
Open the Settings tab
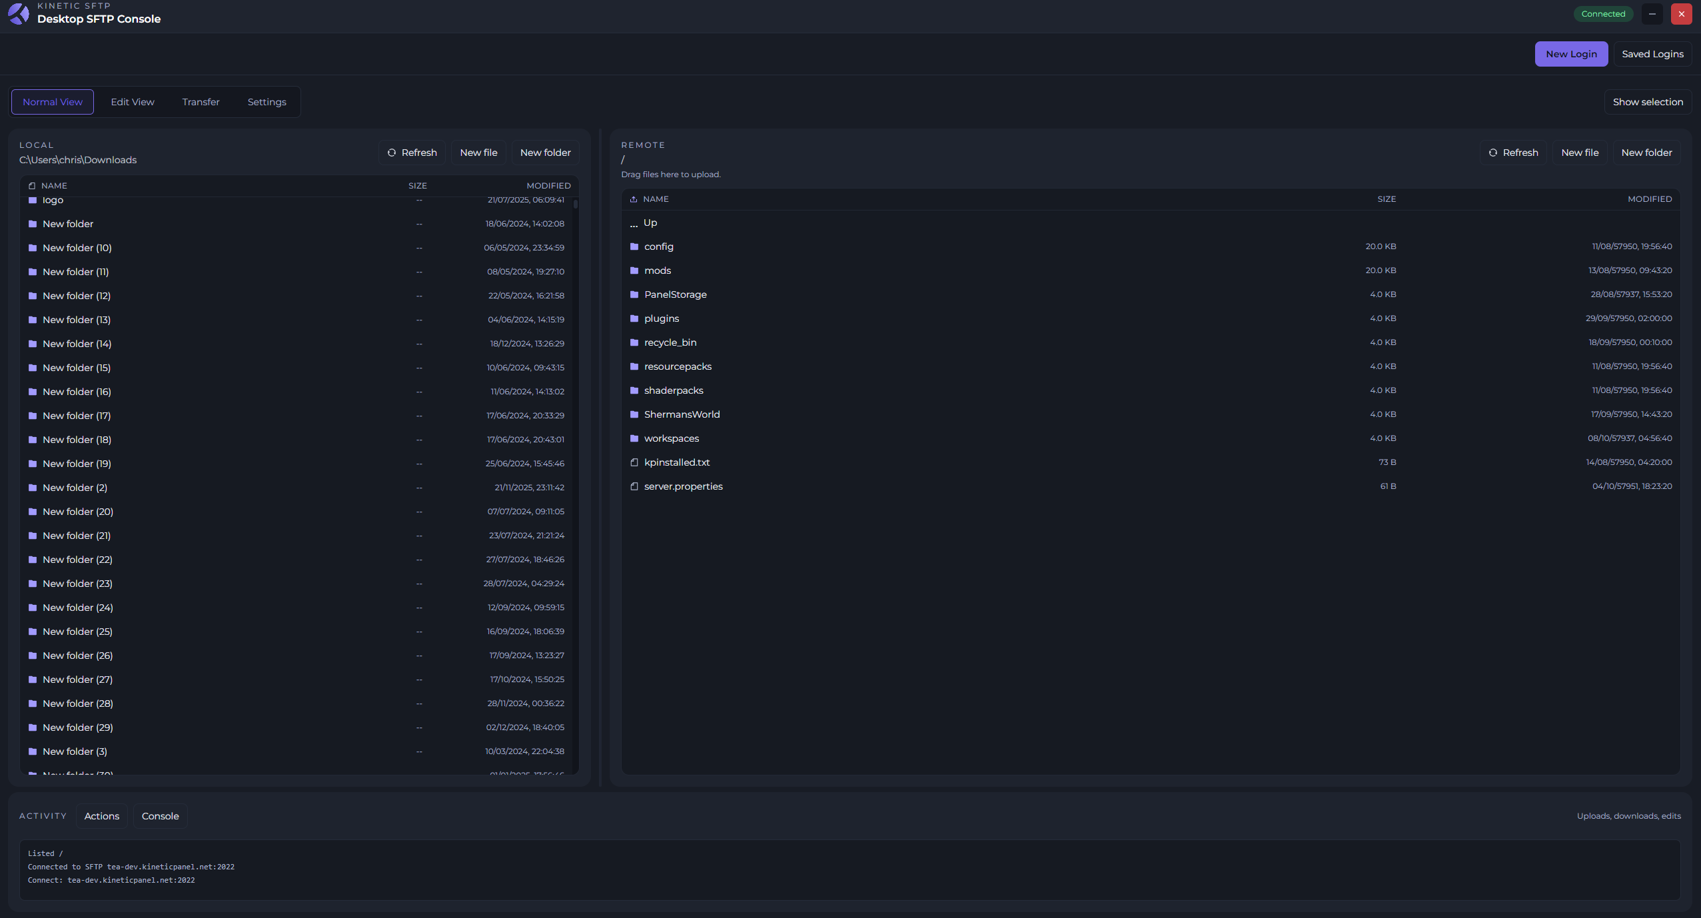[267, 102]
